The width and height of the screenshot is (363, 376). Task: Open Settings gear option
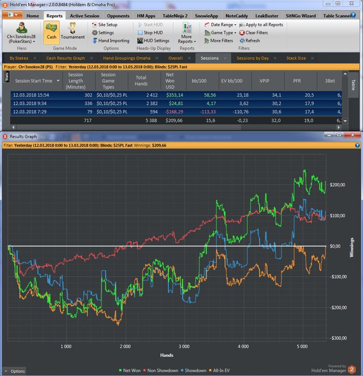103,33
